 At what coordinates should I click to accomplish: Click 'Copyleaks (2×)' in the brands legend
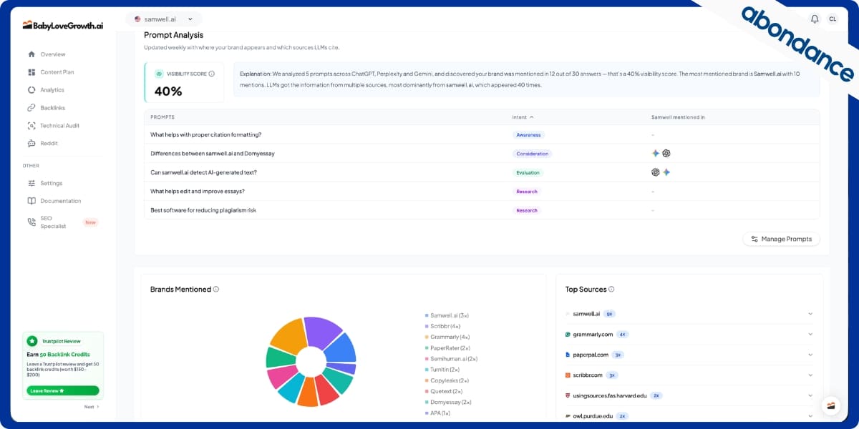tap(450, 380)
